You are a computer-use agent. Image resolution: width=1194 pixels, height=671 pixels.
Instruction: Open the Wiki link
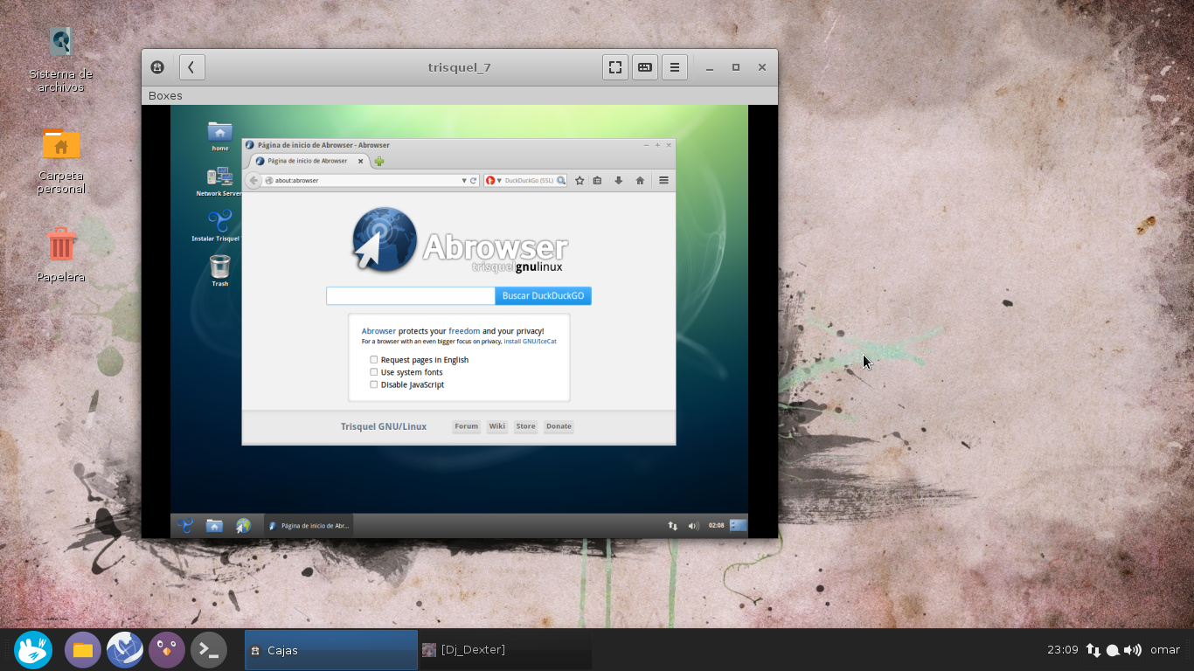tap(497, 426)
